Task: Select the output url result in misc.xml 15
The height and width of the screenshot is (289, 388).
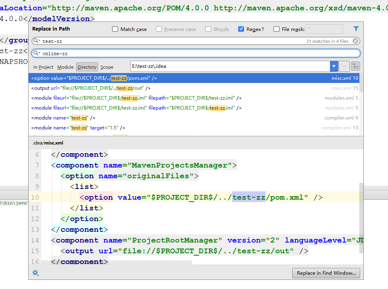Action: [194, 88]
